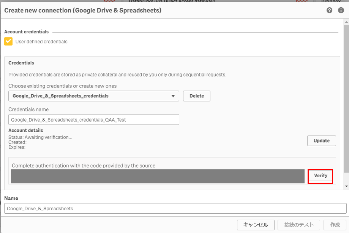Click the Create new connection dialog title
The image size is (349, 233).
(83, 11)
